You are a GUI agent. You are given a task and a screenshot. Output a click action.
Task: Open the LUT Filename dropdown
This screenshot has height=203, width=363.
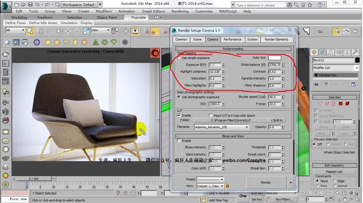pyautogui.click(x=221, y=127)
